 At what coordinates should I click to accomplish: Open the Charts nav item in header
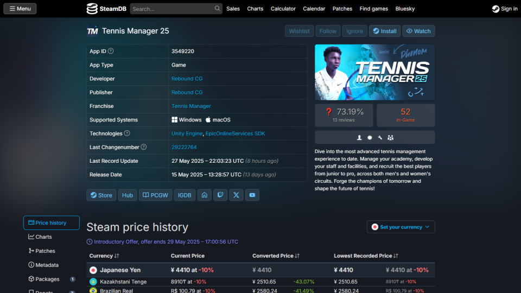[x=255, y=9]
